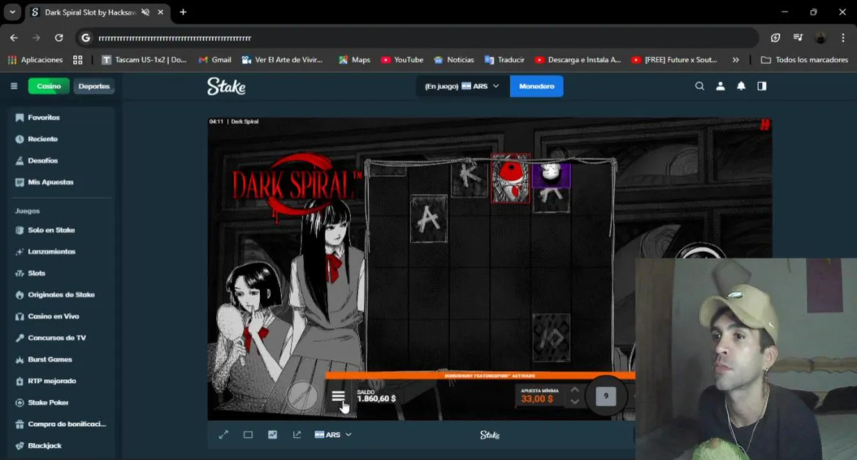
Task: Open browser extensions icon
Action: tap(775, 38)
